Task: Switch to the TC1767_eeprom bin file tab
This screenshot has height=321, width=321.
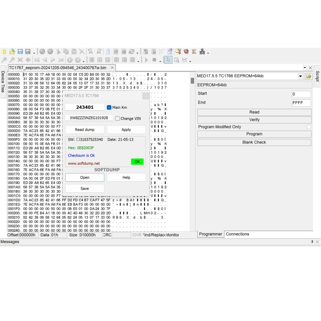Action: (57, 68)
